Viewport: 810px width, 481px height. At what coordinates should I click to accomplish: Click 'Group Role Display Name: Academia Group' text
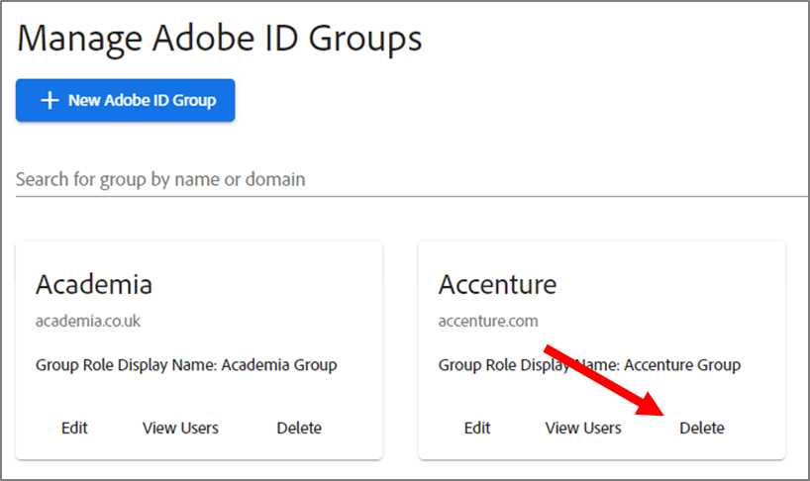pos(186,365)
